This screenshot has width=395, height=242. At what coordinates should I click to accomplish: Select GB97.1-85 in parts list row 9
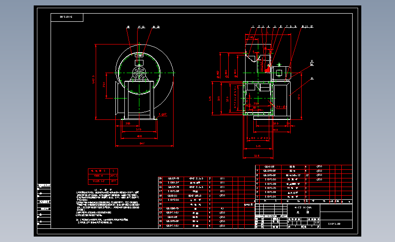[x=172, y=226]
